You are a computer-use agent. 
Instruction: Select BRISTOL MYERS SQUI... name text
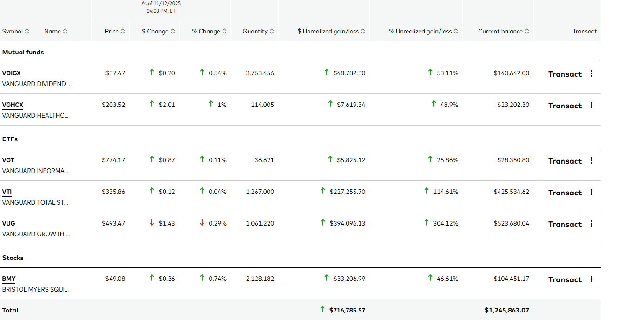[x=36, y=290]
